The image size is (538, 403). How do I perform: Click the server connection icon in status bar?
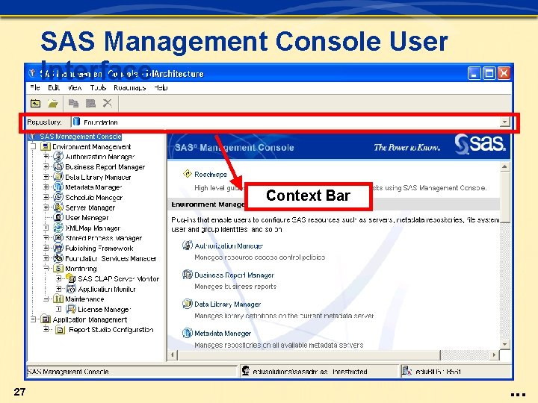(407, 370)
